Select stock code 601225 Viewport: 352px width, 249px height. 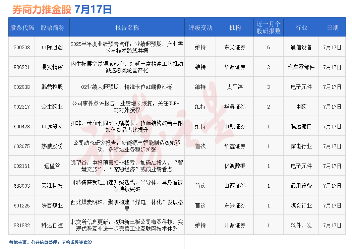[22, 205]
